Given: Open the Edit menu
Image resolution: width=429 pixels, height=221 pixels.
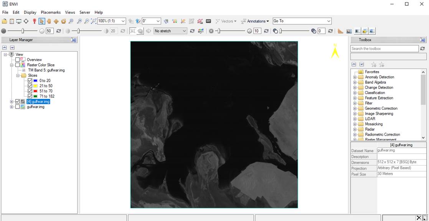Looking at the screenshot, I should point(16,12).
